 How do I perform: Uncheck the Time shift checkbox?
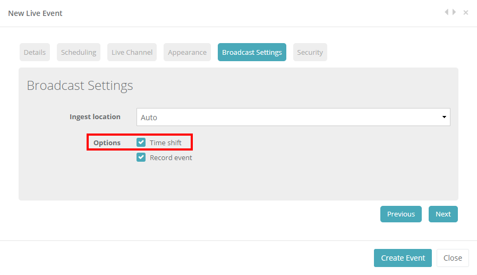[141, 142]
